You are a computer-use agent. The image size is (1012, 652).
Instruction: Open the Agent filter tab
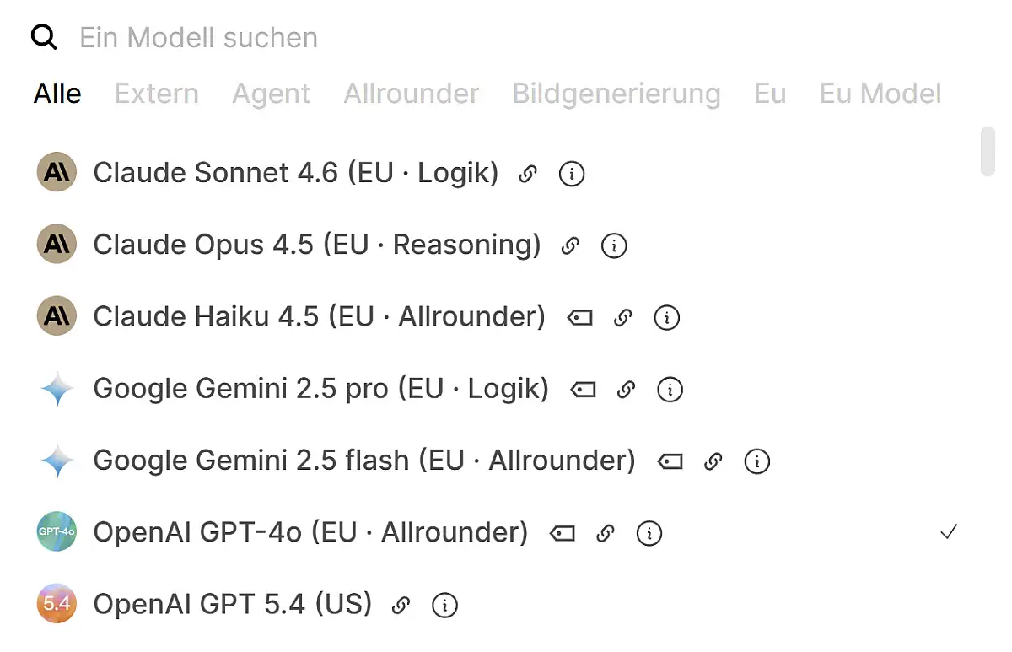(x=271, y=94)
